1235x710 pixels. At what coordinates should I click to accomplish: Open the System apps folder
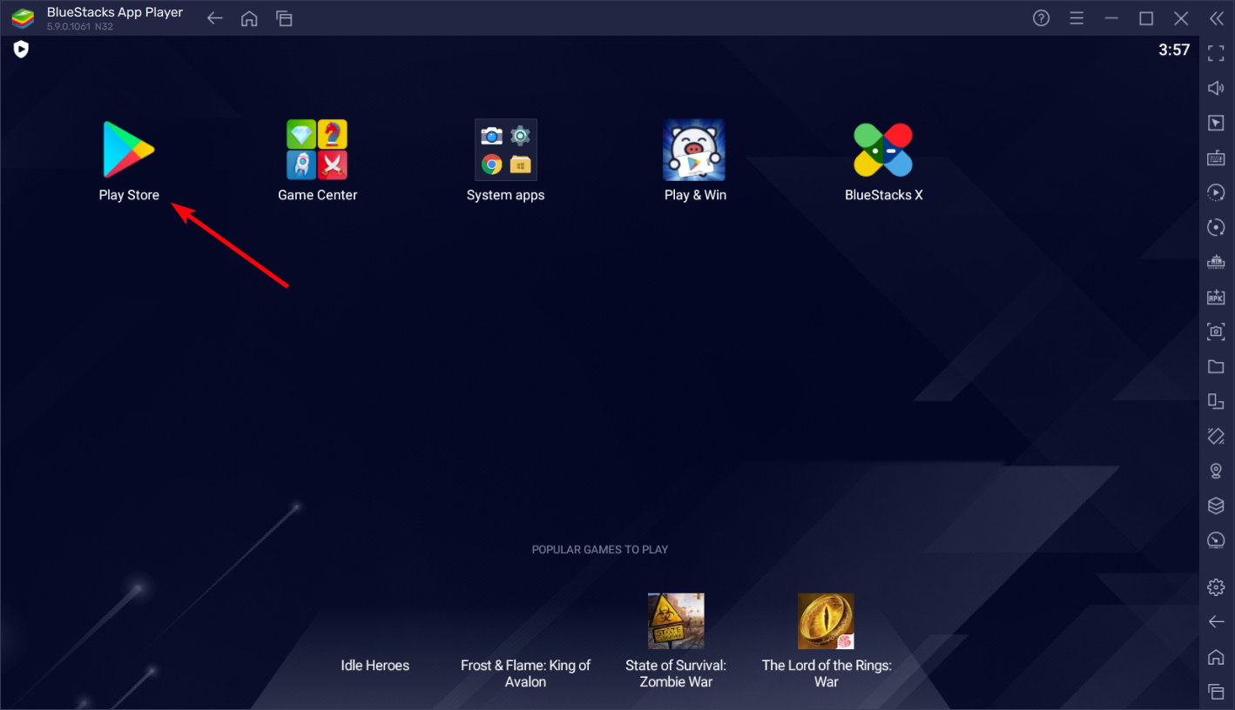(x=505, y=150)
